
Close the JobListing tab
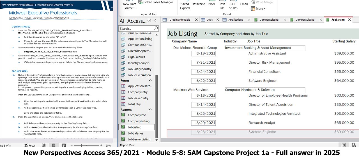(349, 20)
